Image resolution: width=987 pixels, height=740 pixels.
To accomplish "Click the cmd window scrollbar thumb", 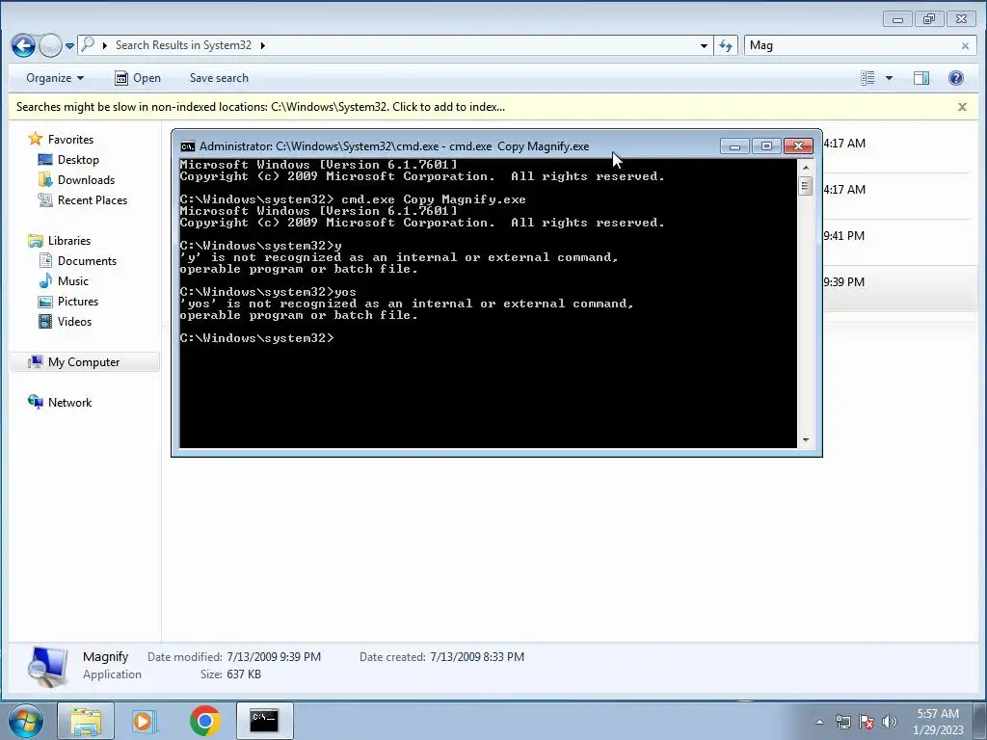I will point(806,186).
